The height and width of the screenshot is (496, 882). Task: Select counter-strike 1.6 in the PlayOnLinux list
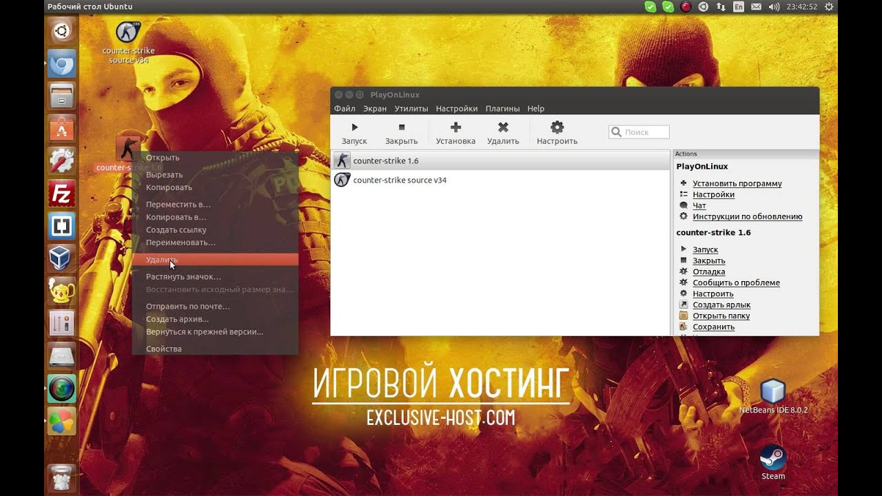pos(501,161)
